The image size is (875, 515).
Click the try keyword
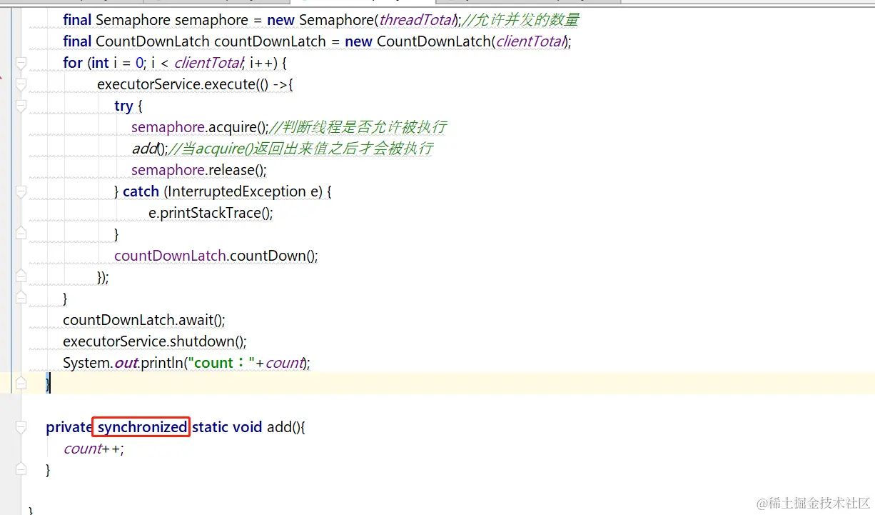[123, 106]
